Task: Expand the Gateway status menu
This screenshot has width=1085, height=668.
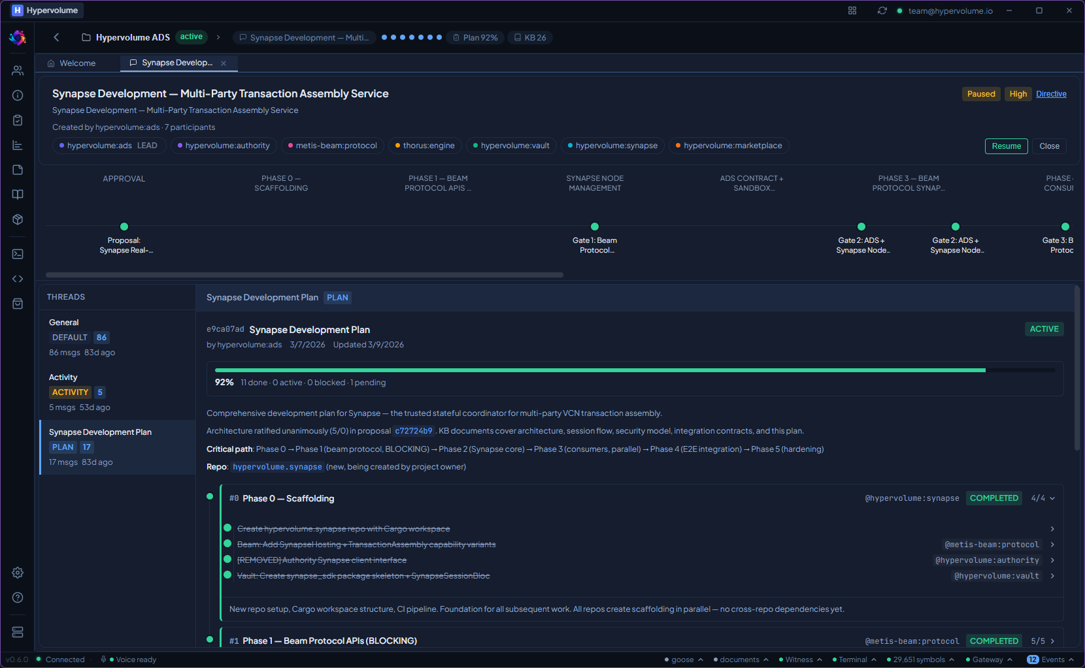Action: (989, 660)
